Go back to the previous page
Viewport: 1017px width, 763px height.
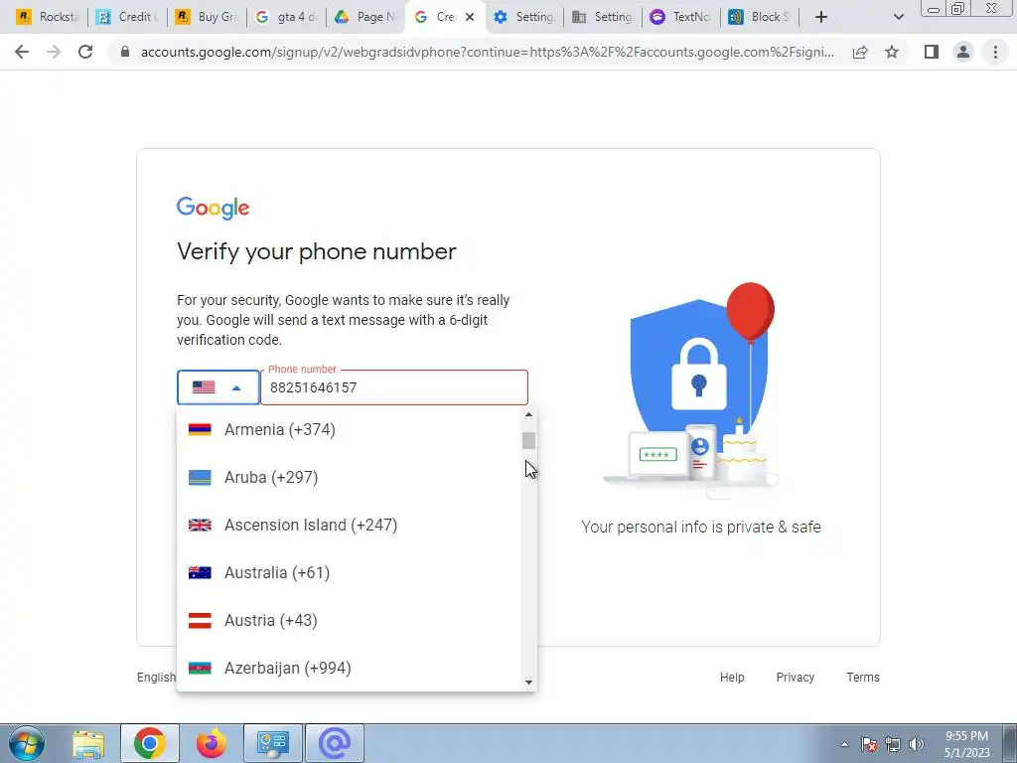click(22, 52)
